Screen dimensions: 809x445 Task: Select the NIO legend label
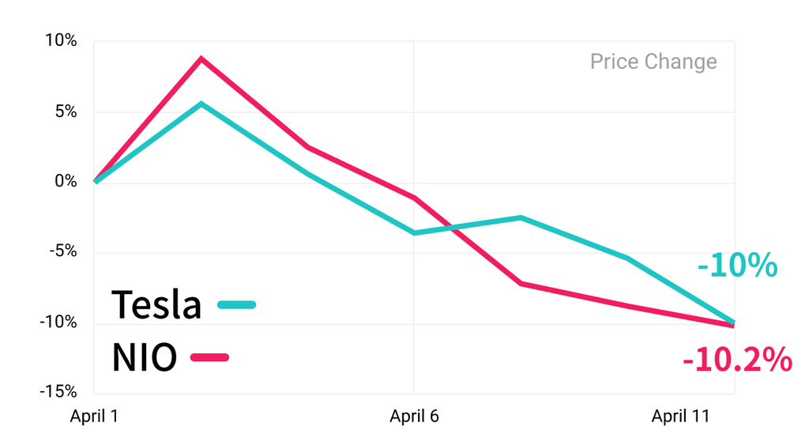(145, 357)
